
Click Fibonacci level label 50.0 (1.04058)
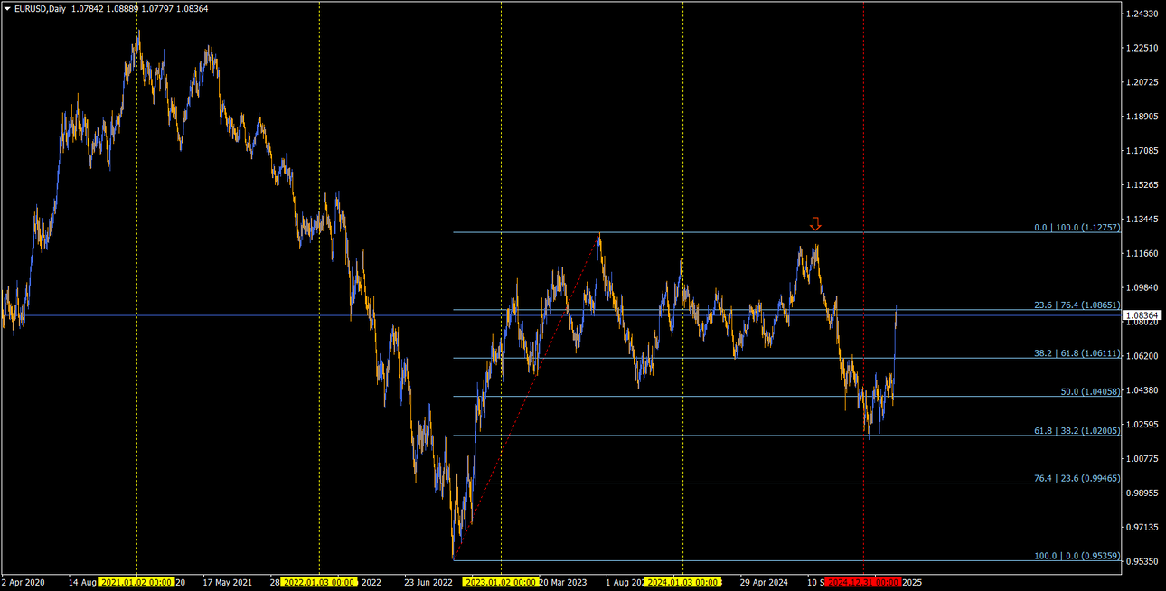click(1090, 392)
